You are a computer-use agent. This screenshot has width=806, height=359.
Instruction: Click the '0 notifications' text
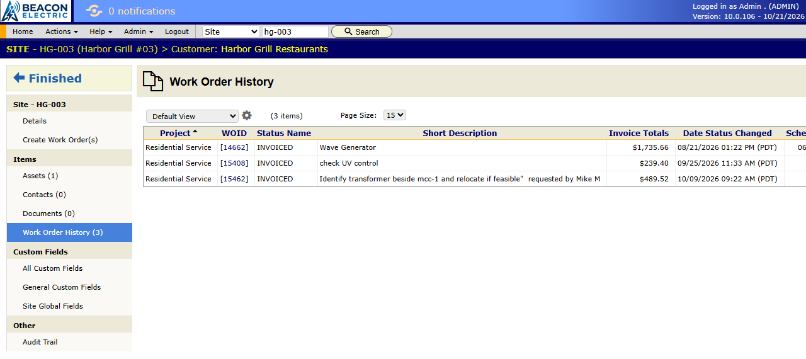[x=142, y=11]
